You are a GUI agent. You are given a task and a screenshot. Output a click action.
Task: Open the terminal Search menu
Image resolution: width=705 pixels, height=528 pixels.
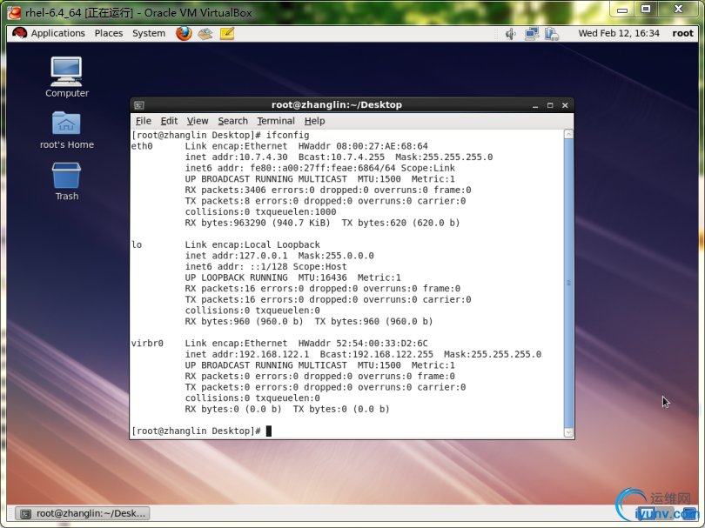[x=233, y=121]
